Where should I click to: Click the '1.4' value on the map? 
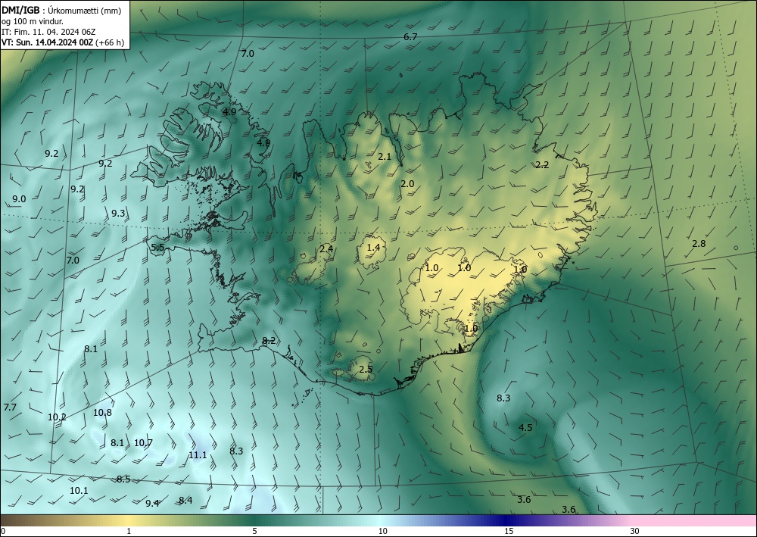[374, 248]
